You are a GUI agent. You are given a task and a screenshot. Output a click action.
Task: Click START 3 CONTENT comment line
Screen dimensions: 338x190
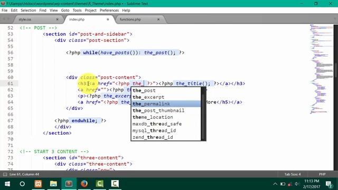pyautogui.click(x=54, y=151)
